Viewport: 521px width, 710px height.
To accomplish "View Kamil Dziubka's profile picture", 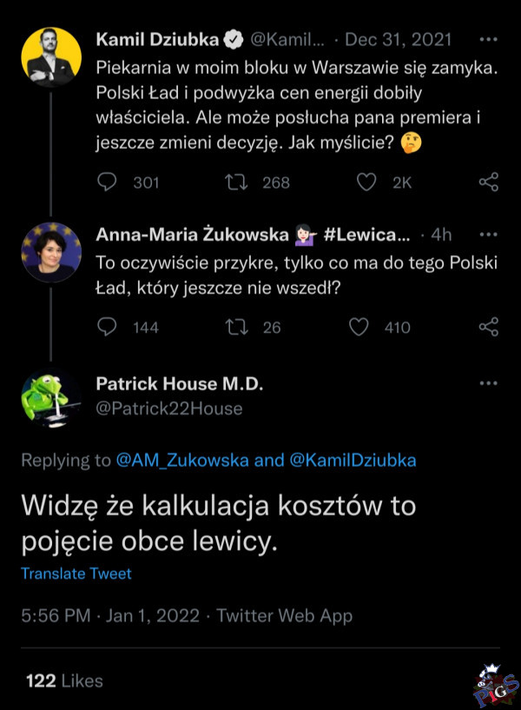I will 51,58.
